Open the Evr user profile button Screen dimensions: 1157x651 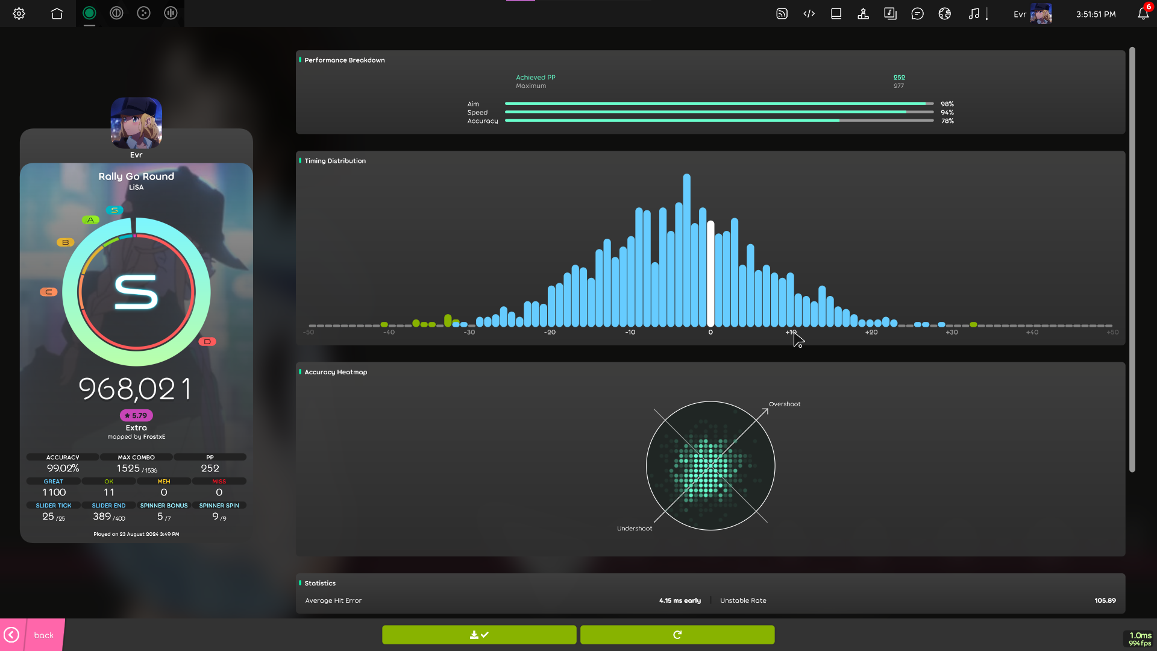[1032, 13]
